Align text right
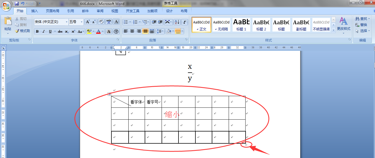Image resolution: width=375 pixels, height=158 pixels. coord(139,31)
